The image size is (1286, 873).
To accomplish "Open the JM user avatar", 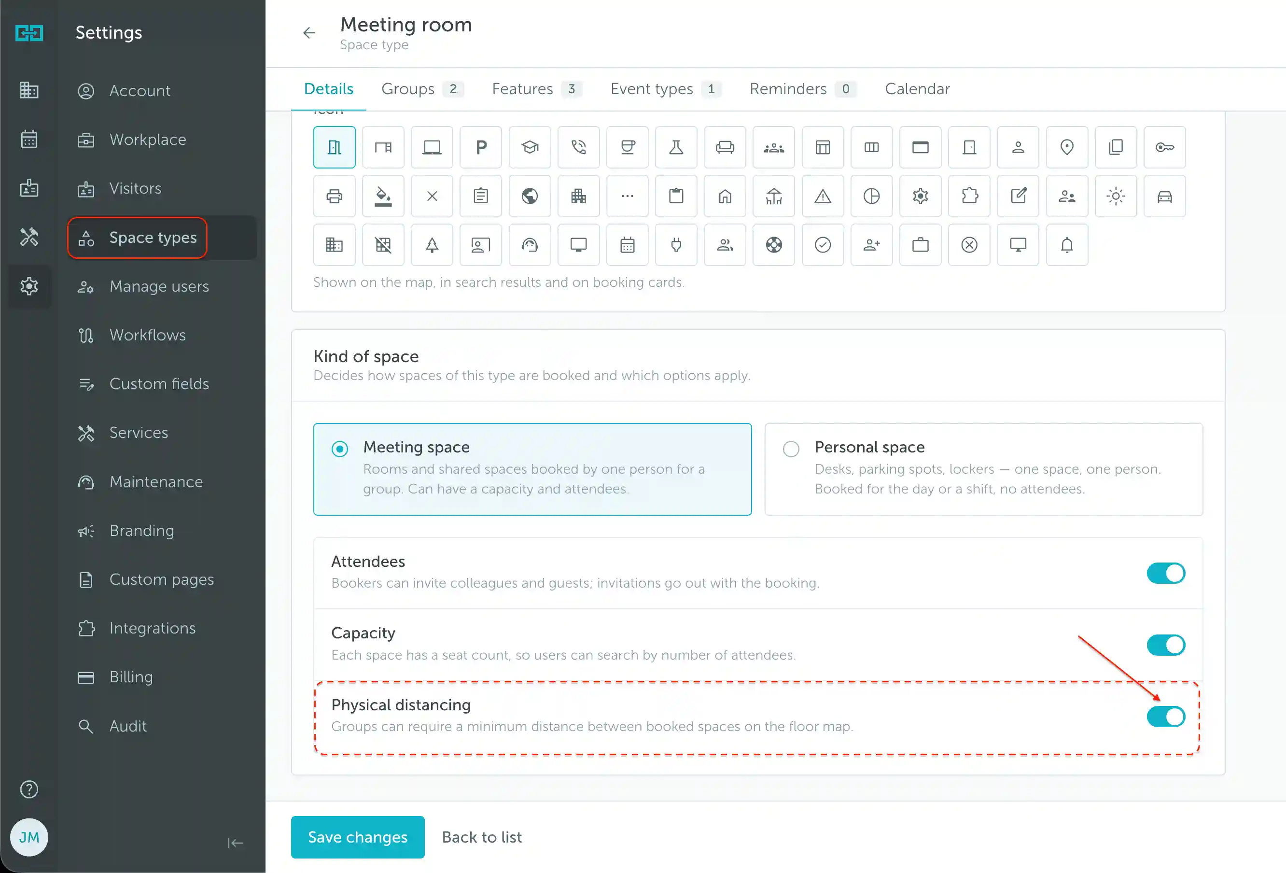I will (x=29, y=837).
